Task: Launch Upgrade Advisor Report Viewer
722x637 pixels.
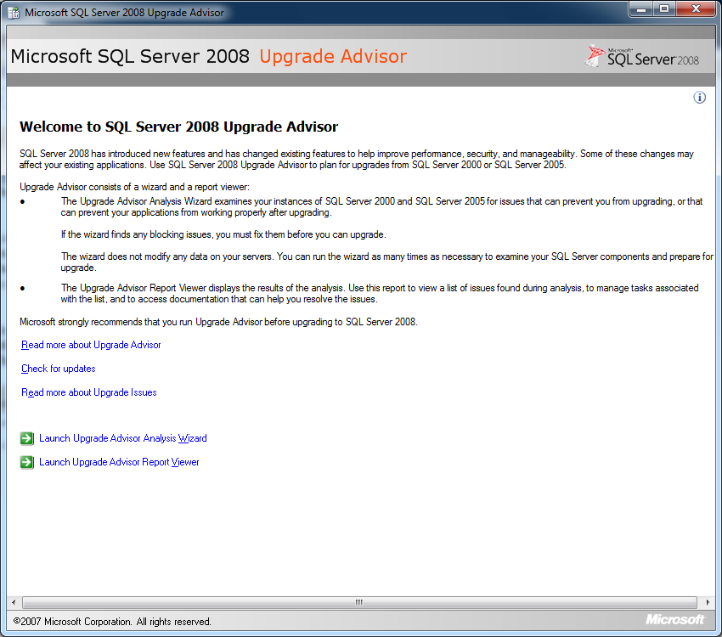Action: 119,461
